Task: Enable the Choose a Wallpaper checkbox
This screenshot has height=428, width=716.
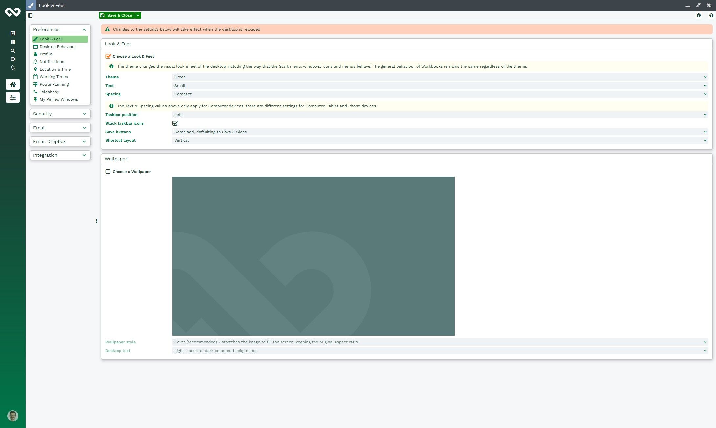Action: pos(108,172)
